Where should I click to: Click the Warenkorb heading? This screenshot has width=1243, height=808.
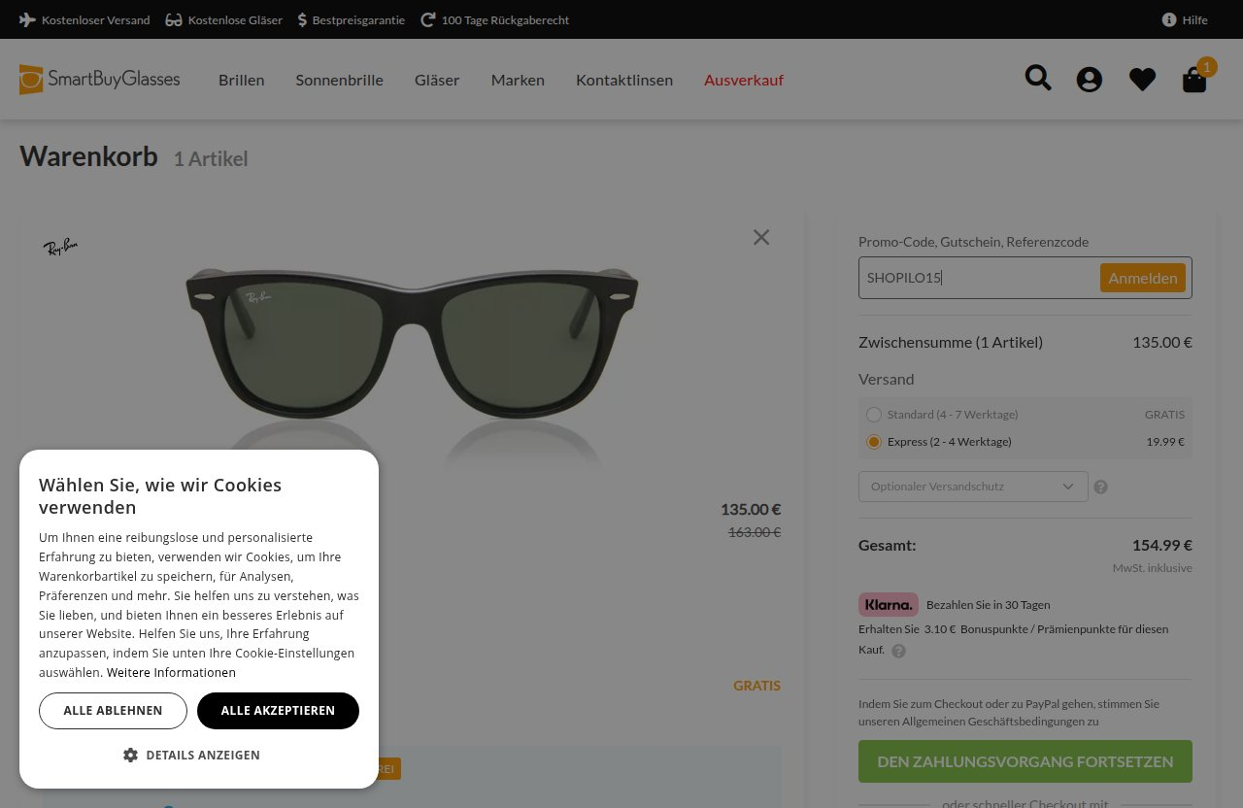(88, 156)
